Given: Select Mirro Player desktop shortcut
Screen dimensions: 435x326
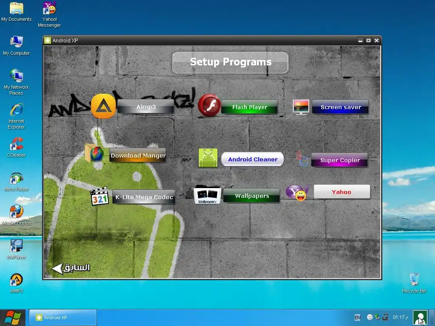Looking at the screenshot, I should 17,182.
